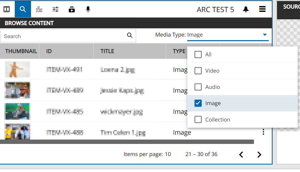Tick the Audio option checkbox

click(x=198, y=87)
